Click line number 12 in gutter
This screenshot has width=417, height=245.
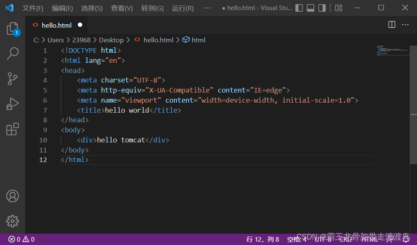43,160
